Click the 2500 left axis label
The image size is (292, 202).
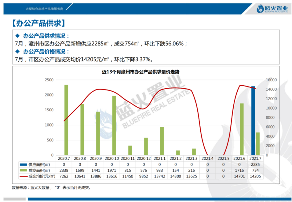[x=49, y=80]
